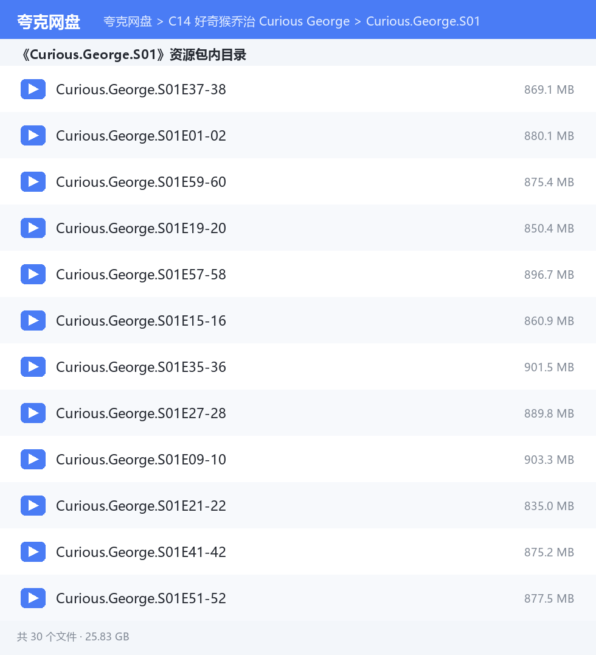This screenshot has width=596, height=655.
Task: Click the 877.5 MB size value
Action: click(549, 598)
